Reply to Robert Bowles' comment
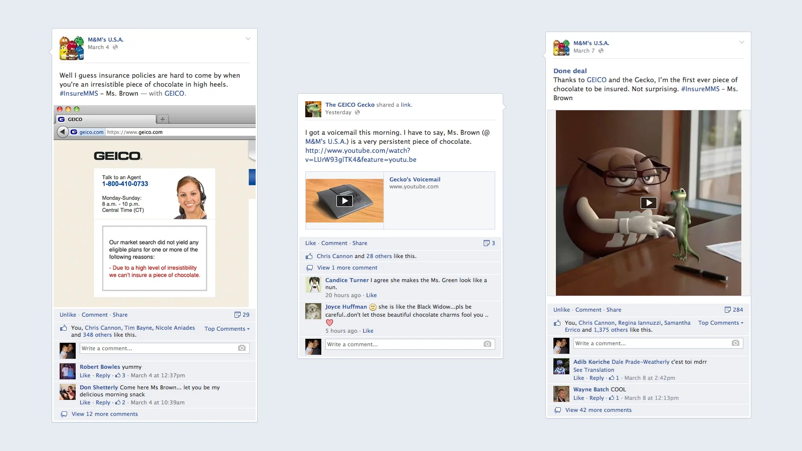Screen dimensions: 802x451 [103, 375]
